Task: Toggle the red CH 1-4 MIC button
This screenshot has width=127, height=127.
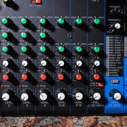Action: click(38, 2)
